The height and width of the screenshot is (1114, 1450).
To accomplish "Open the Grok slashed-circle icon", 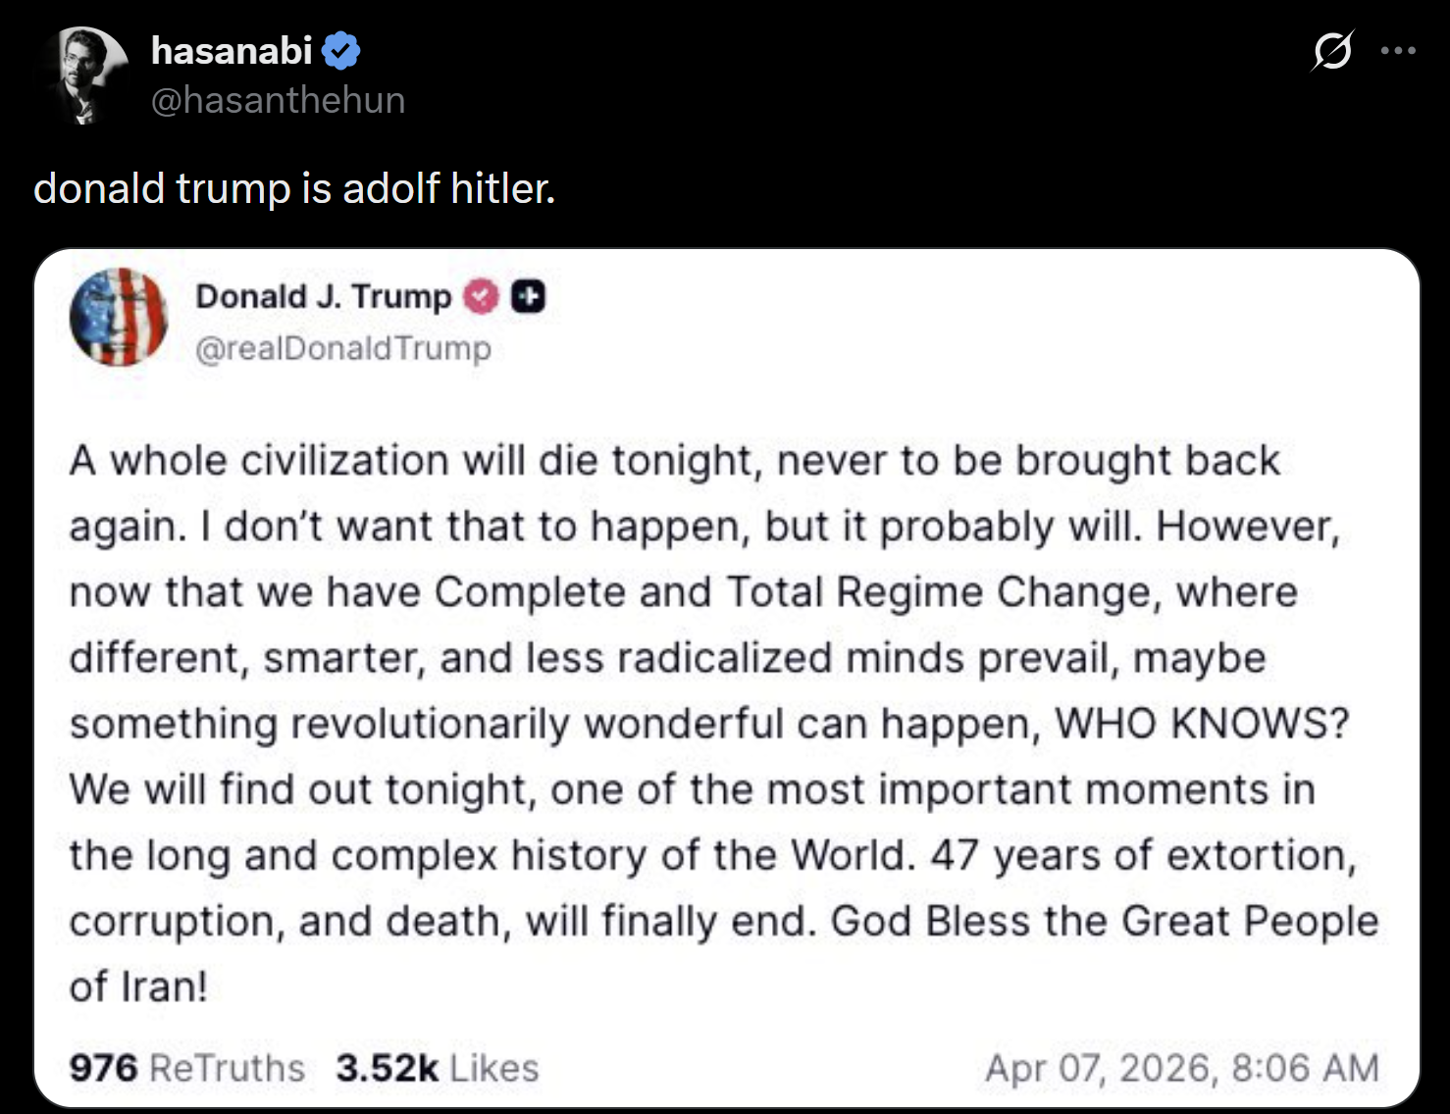I will pyautogui.click(x=1332, y=51).
